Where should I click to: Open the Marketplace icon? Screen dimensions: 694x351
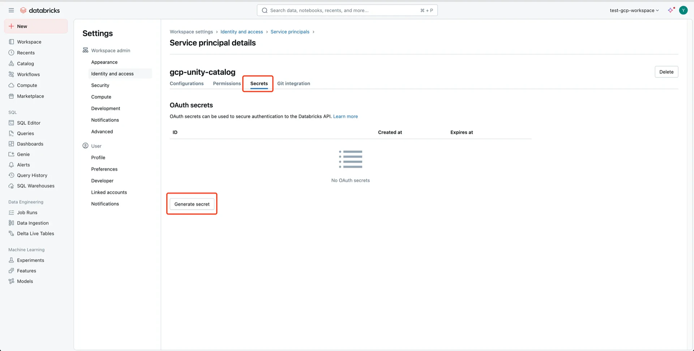point(11,96)
